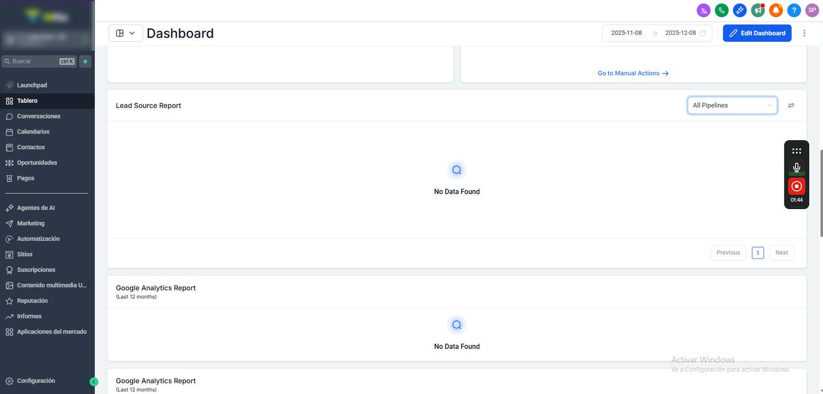Click the calendar icon in the date range
The width and height of the screenshot is (823, 394).
pyautogui.click(x=703, y=33)
